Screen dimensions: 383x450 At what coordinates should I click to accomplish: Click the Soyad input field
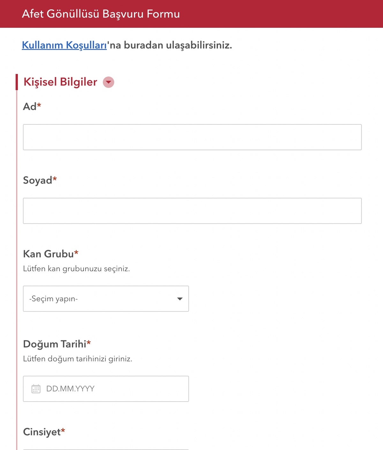pos(191,210)
